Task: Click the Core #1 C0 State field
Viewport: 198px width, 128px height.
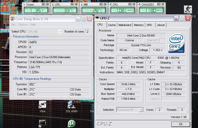Action: pyautogui.click(x=79, y=94)
